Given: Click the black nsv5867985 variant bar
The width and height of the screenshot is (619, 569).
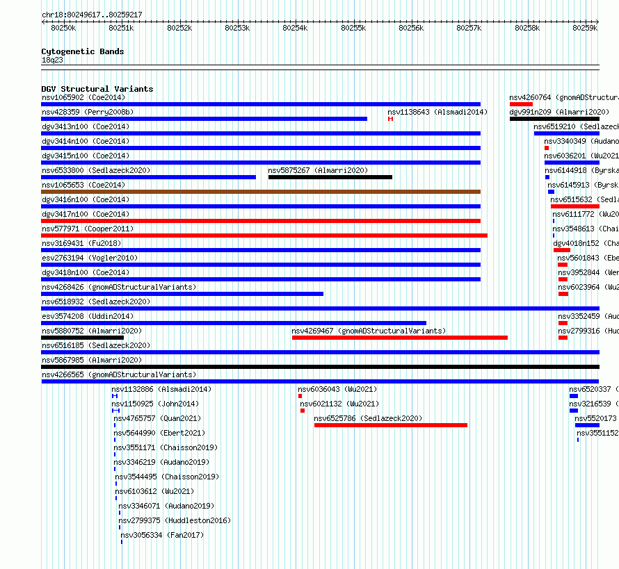Looking at the screenshot, I should [320, 367].
